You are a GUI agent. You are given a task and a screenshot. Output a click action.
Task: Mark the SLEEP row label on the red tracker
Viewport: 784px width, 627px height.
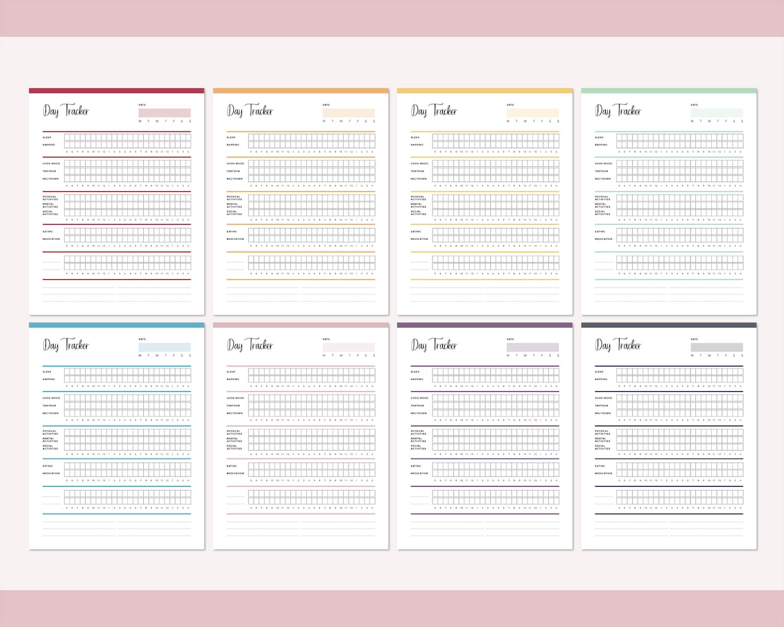pos(47,137)
